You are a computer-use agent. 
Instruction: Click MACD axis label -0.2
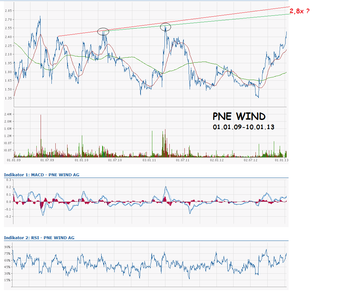click(x=8, y=217)
